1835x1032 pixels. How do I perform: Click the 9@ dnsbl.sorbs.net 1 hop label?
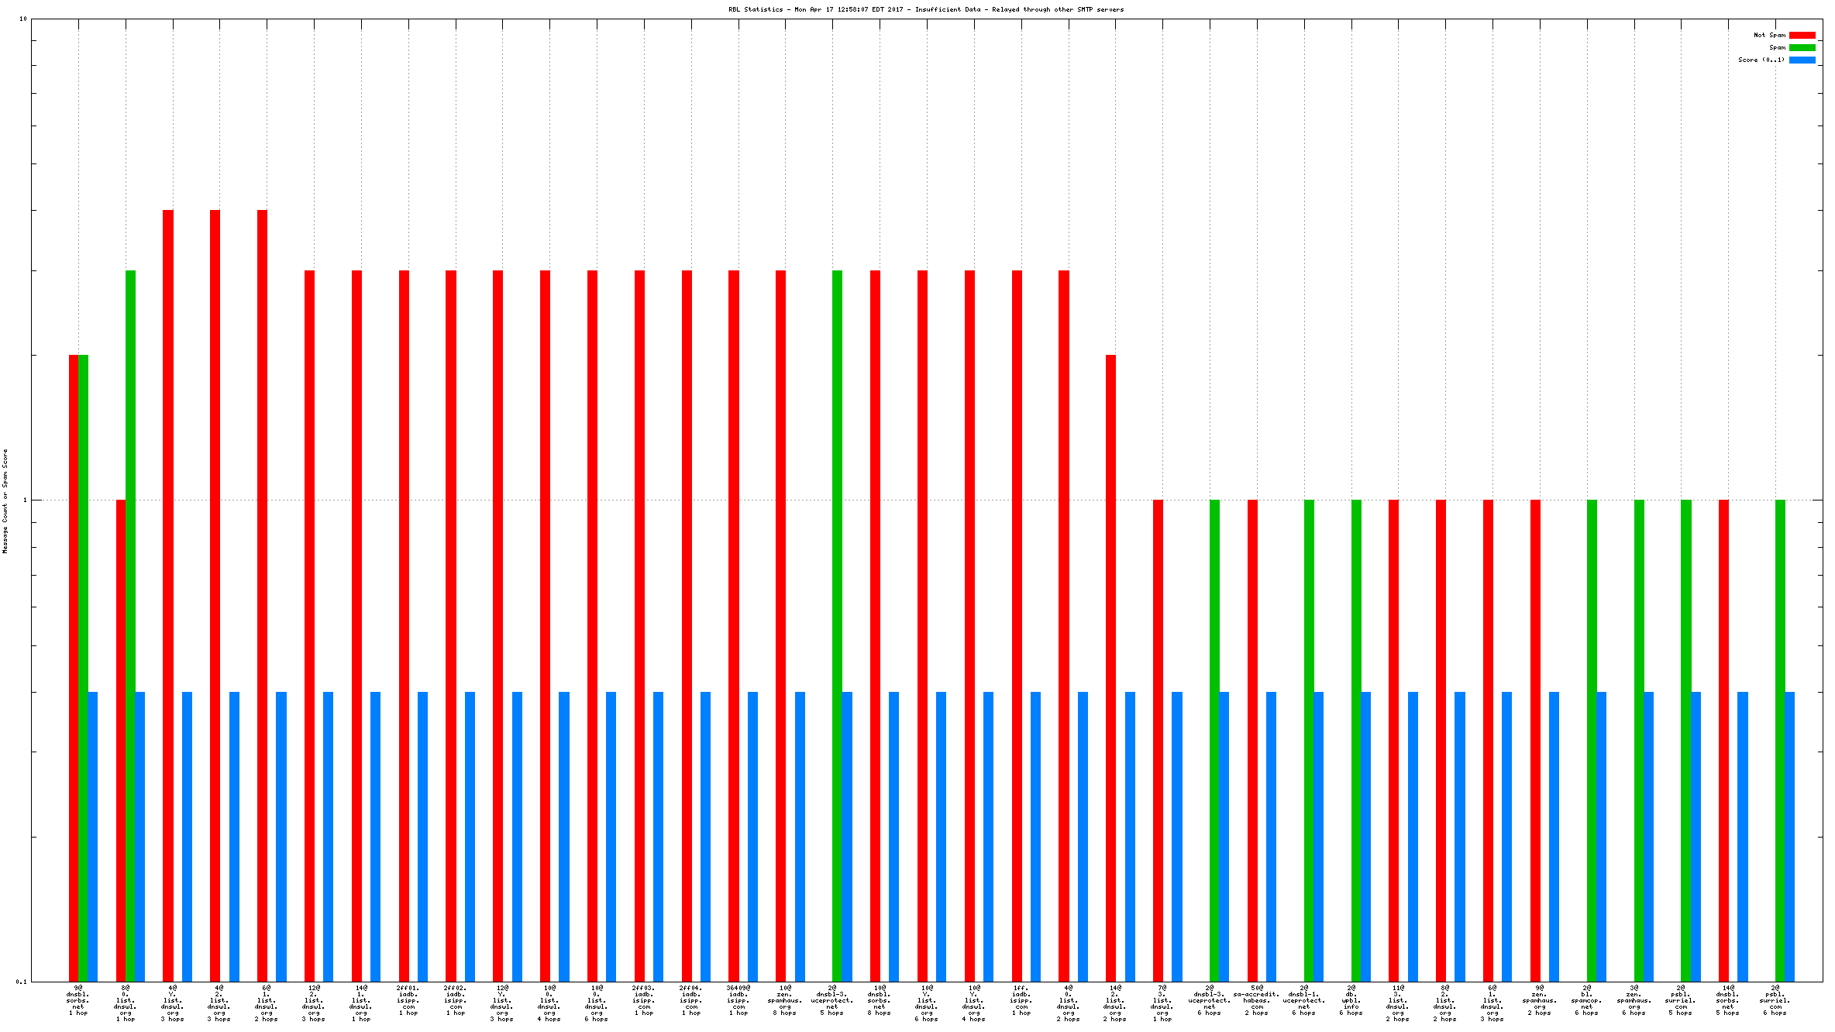pyautogui.click(x=77, y=1000)
